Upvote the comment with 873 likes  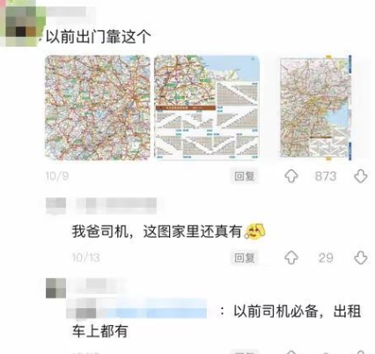[x=291, y=176]
